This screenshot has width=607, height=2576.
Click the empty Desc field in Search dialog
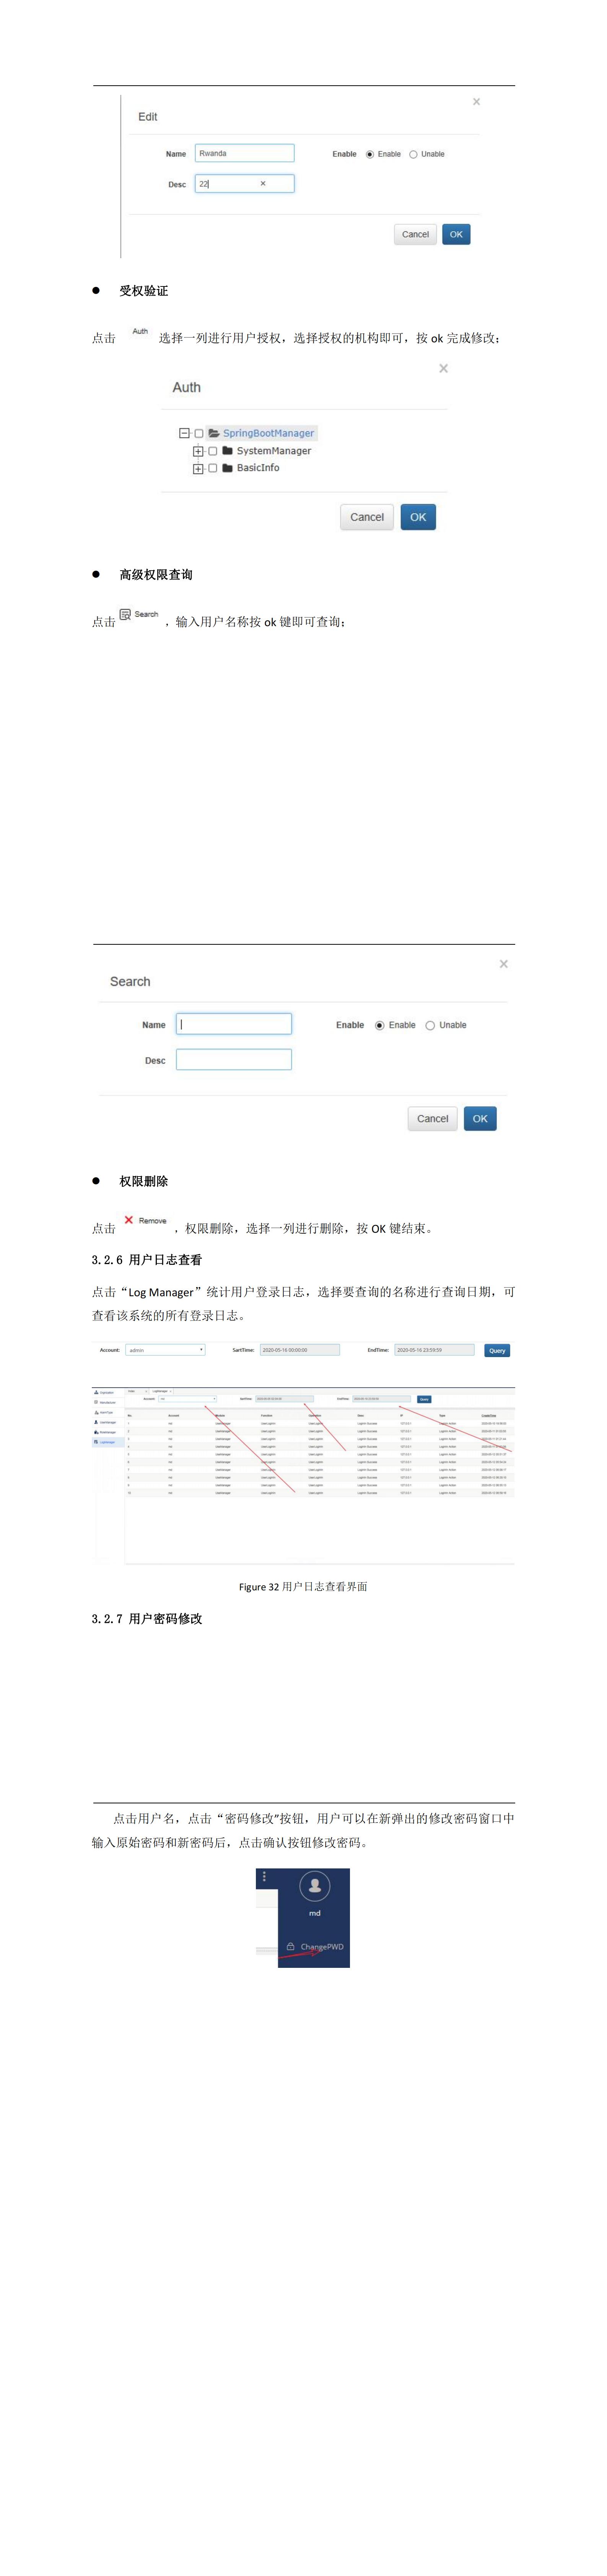234,1059
